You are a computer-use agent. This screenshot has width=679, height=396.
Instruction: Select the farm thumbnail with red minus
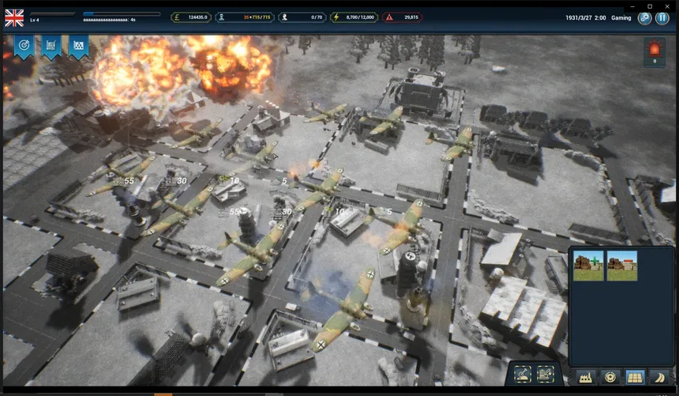(x=622, y=266)
